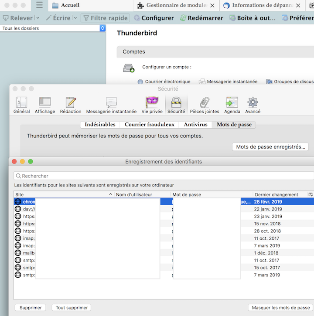314x316 pixels.
Task: Sort by Dernier changement column header
Action: [x=280, y=194]
